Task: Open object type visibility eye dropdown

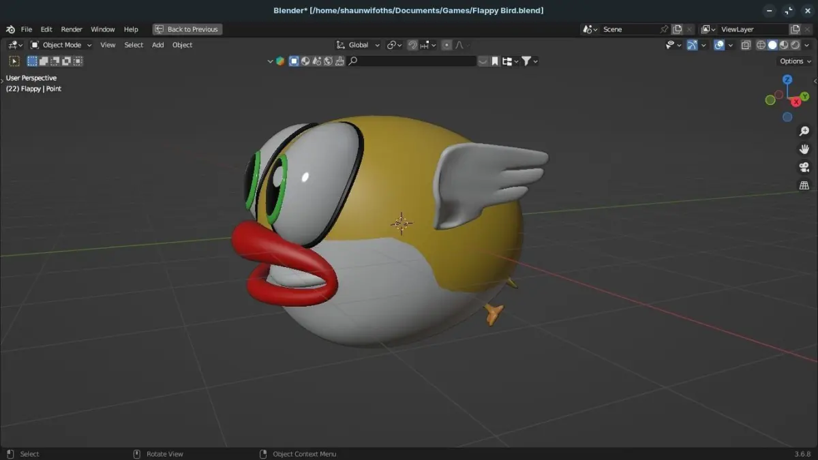Action: [673, 45]
